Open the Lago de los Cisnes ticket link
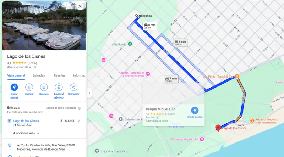 coord(26,121)
